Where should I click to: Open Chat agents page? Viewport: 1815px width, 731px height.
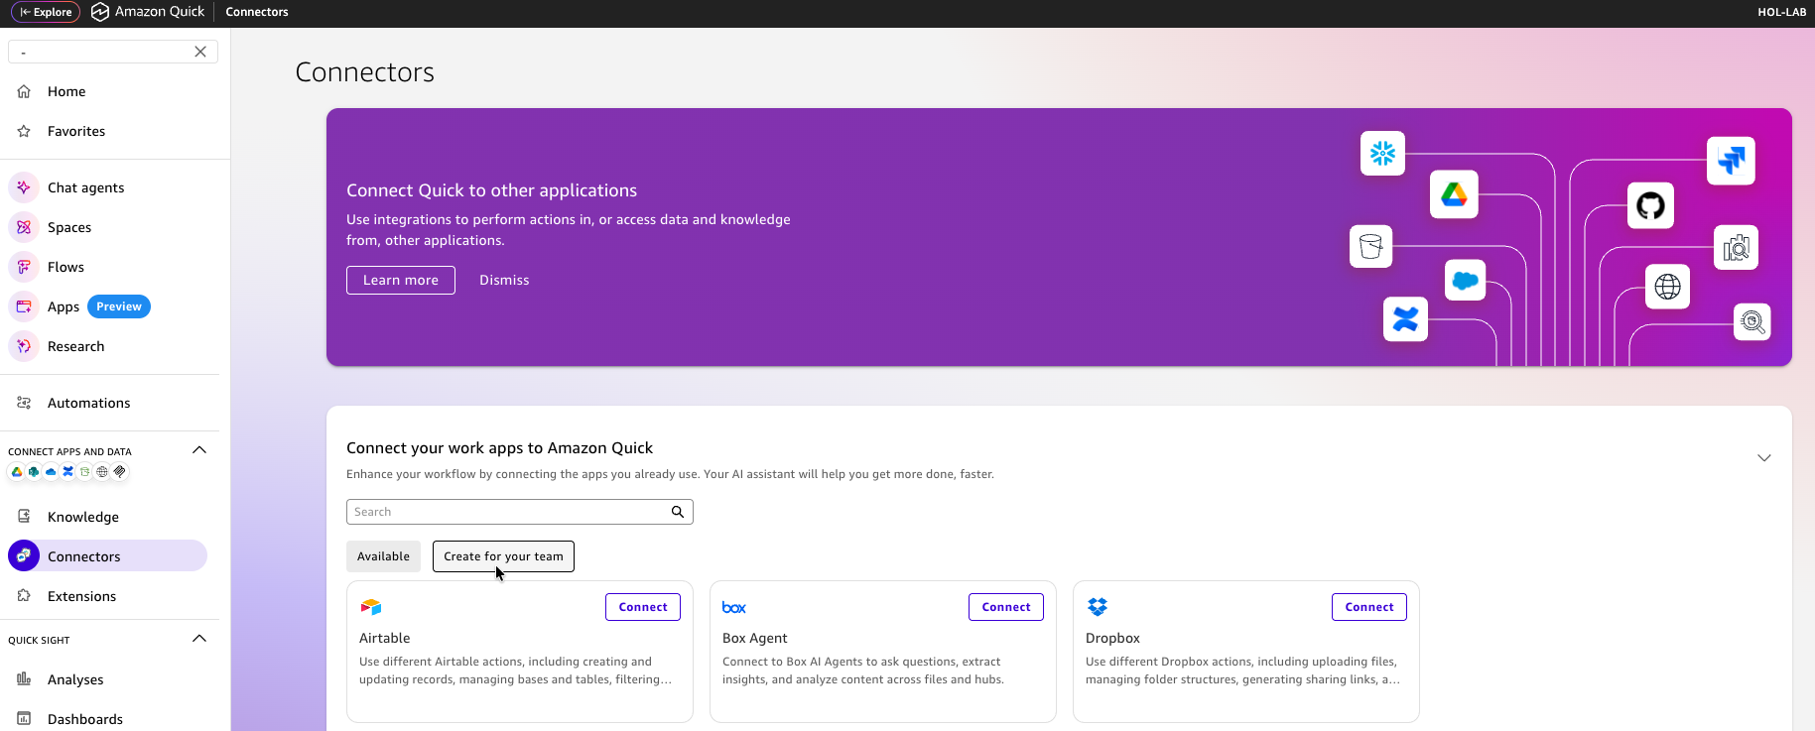point(86,187)
